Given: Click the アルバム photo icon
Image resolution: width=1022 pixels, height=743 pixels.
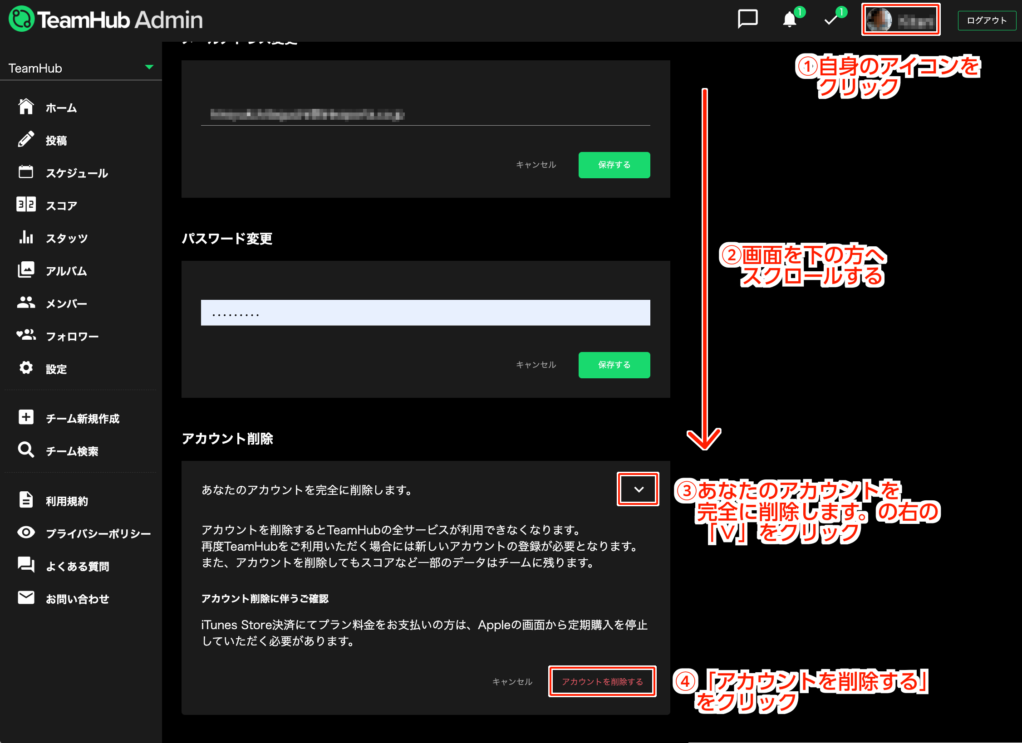Looking at the screenshot, I should pos(26,270).
